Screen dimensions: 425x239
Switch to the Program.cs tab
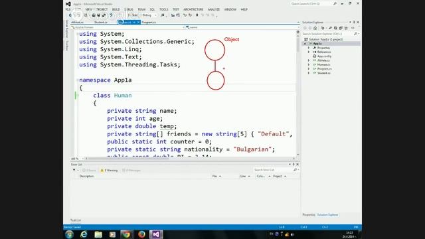coord(149,22)
